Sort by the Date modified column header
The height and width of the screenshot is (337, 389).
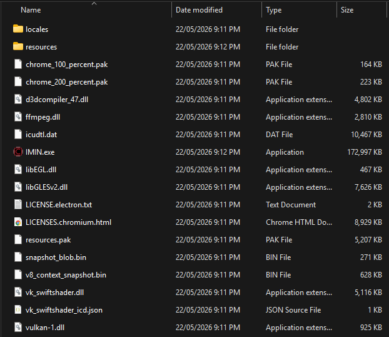pyautogui.click(x=199, y=10)
